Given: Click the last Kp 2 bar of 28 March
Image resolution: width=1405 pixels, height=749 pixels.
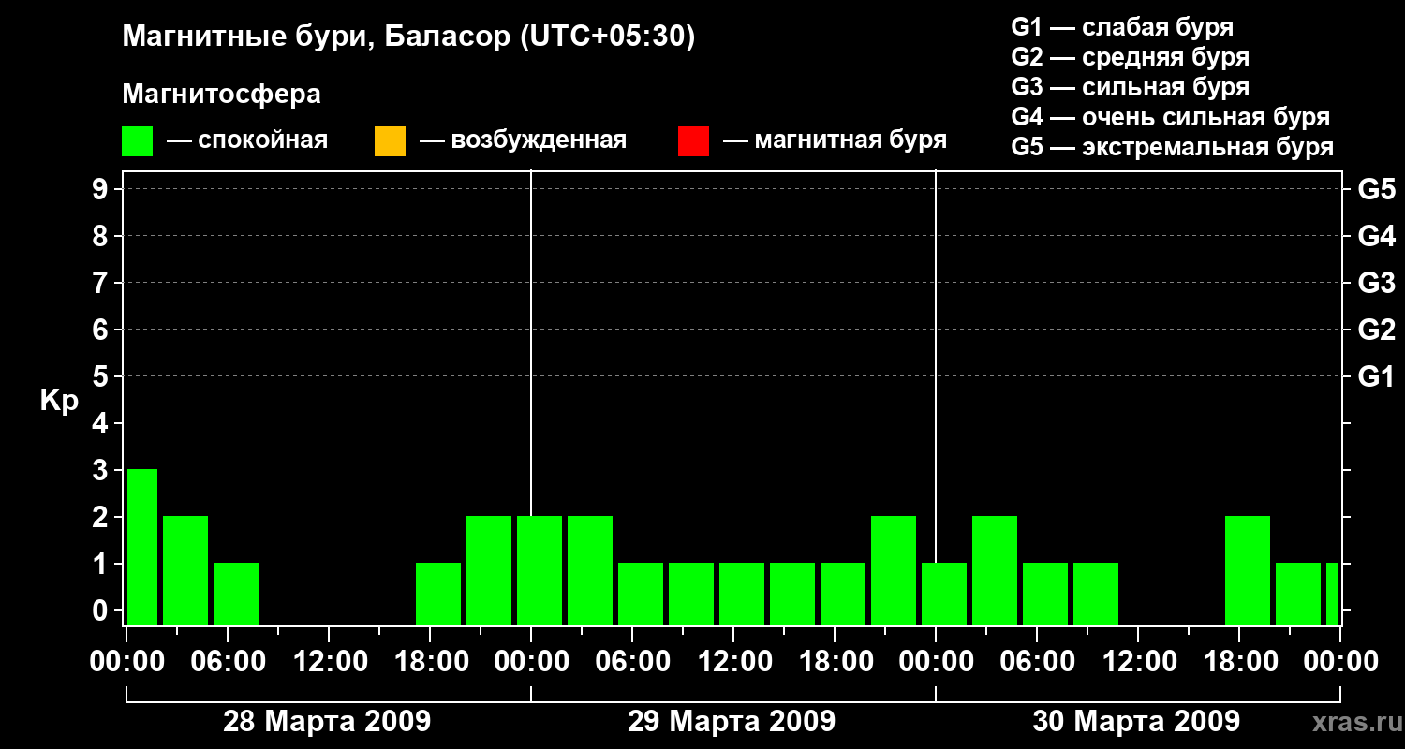Looking at the screenshot, I should (489, 570).
